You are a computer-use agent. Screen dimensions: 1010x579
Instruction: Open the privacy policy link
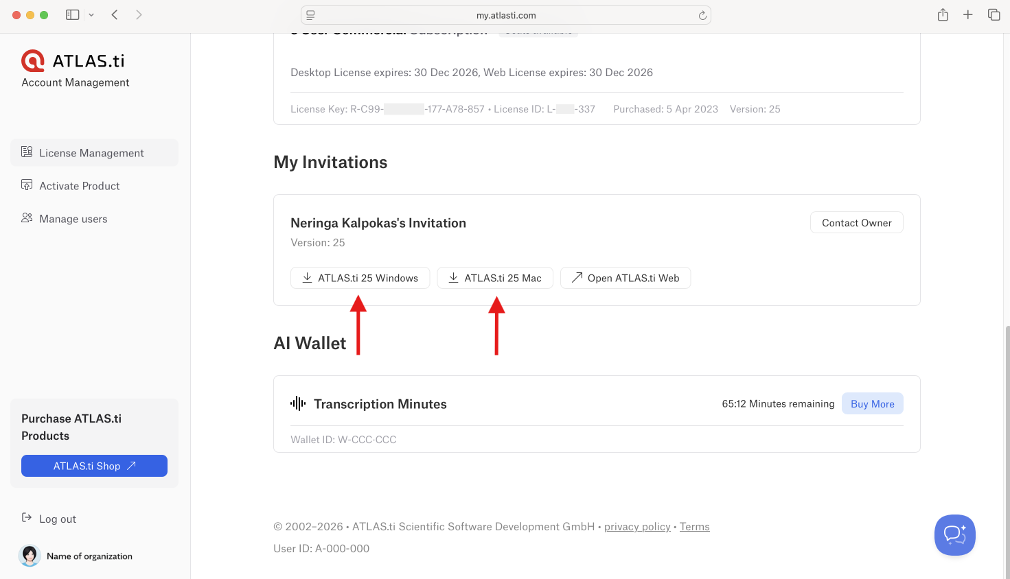click(637, 527)
